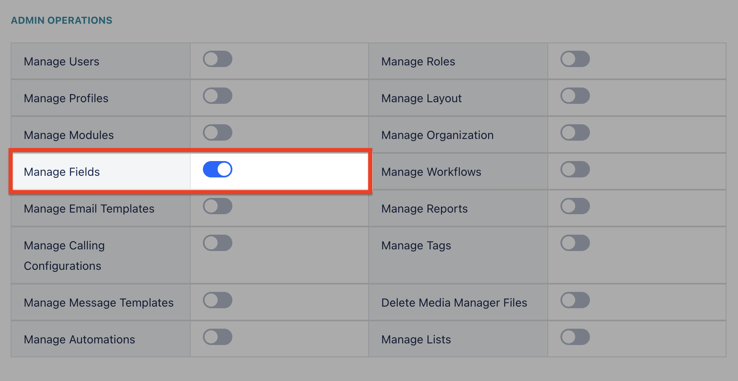Click the Delete Media Manager Files label
The height and width of the screenshot is (381, 738).
454,303
